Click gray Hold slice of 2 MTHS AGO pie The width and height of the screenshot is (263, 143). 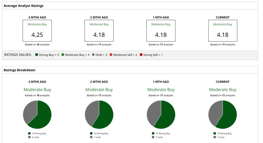[91, 111]
